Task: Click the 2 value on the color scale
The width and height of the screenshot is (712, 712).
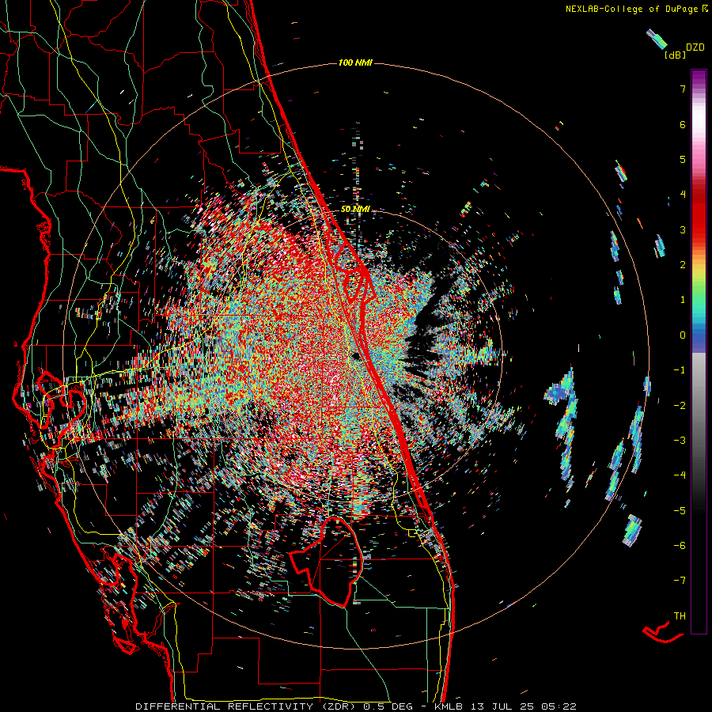Action: [683, 265]
